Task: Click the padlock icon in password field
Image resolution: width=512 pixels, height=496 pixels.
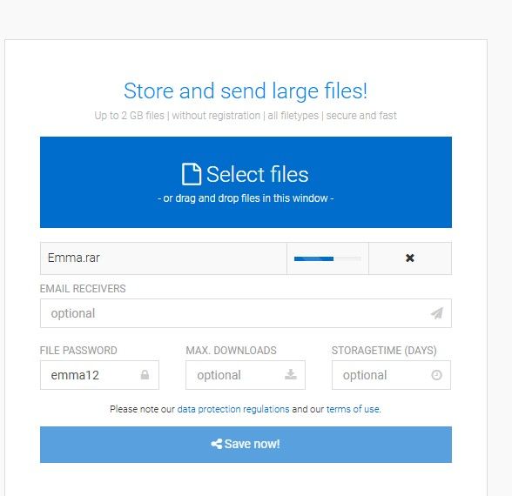Action: pyautogui.click(x=145, y=374)
